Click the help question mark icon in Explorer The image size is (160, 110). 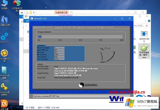(x=149, y=21)
